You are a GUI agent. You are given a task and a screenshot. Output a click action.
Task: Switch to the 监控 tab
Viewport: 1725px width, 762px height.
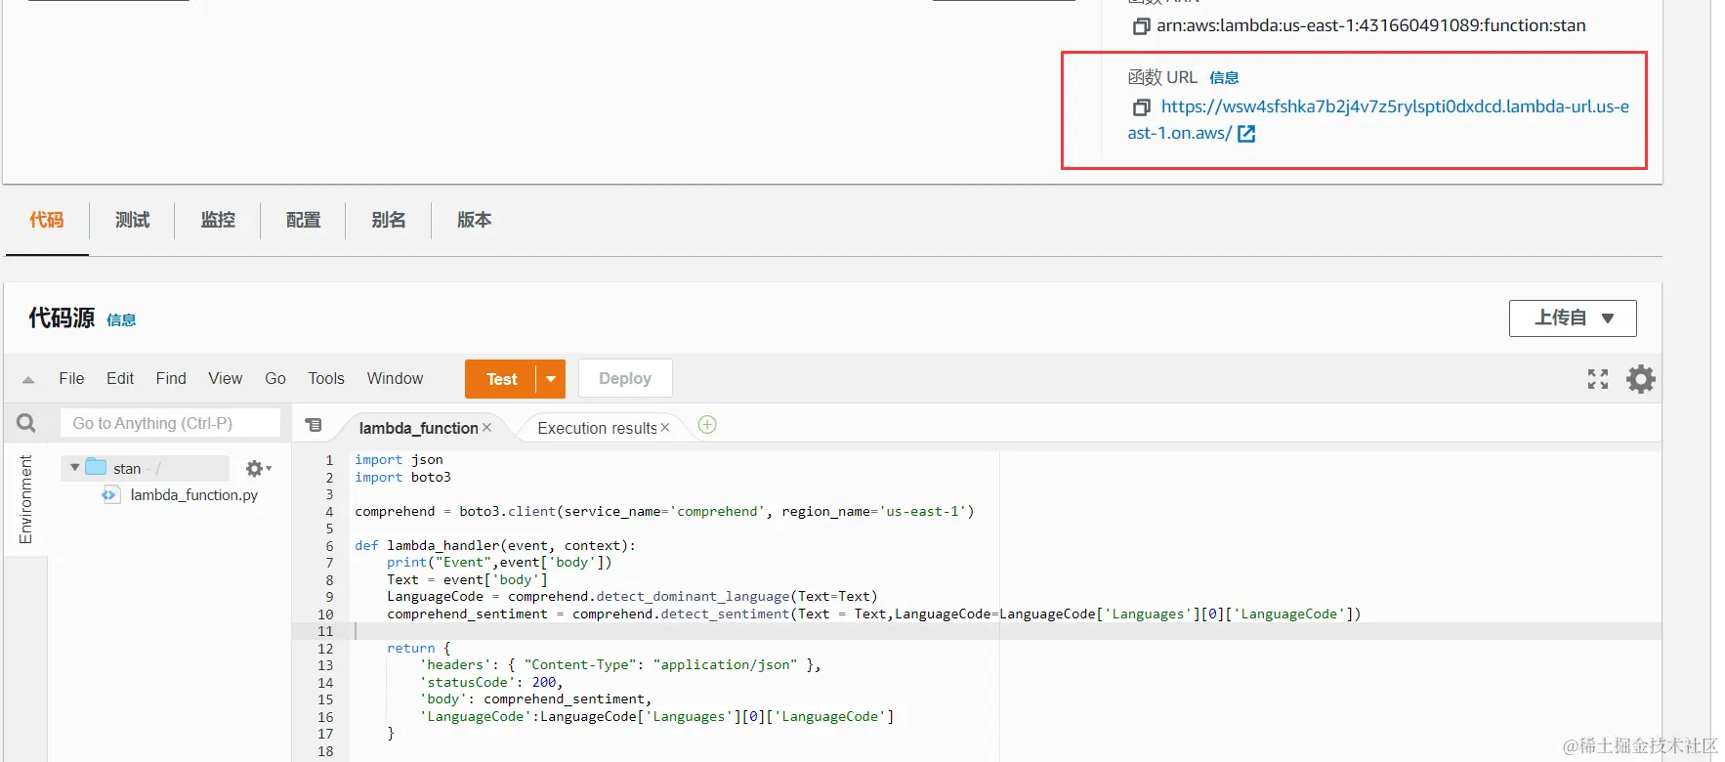pos(218,220)
